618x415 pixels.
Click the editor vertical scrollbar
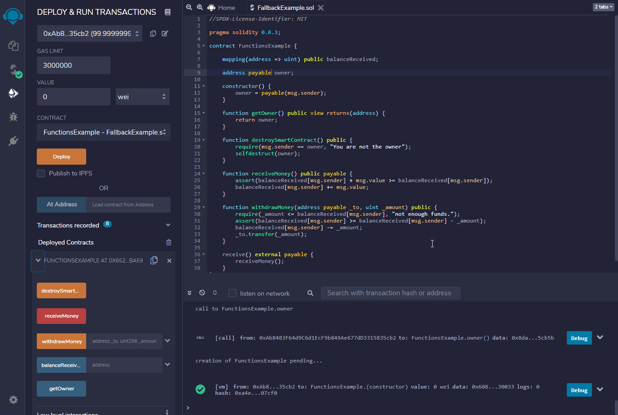click(x=616, y=138)
